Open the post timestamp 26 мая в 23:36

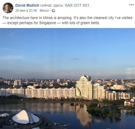tap(26, 11)
